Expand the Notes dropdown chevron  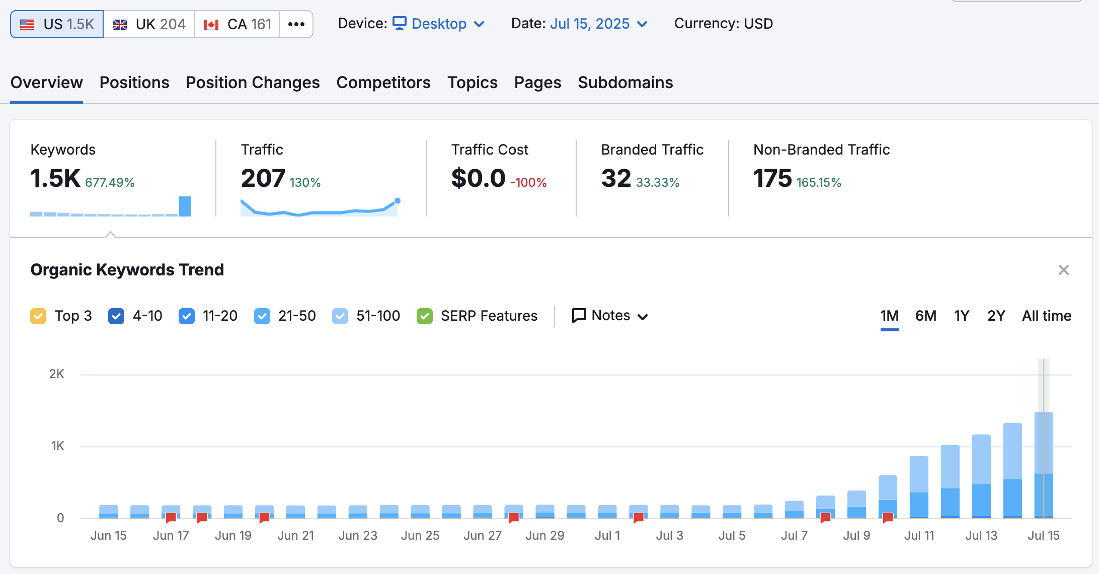tap(643, 317)
